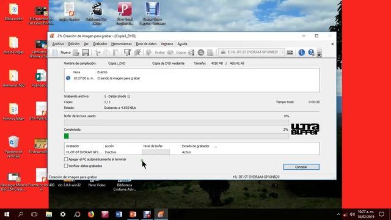Click the Cancelar button

(301, 167)
